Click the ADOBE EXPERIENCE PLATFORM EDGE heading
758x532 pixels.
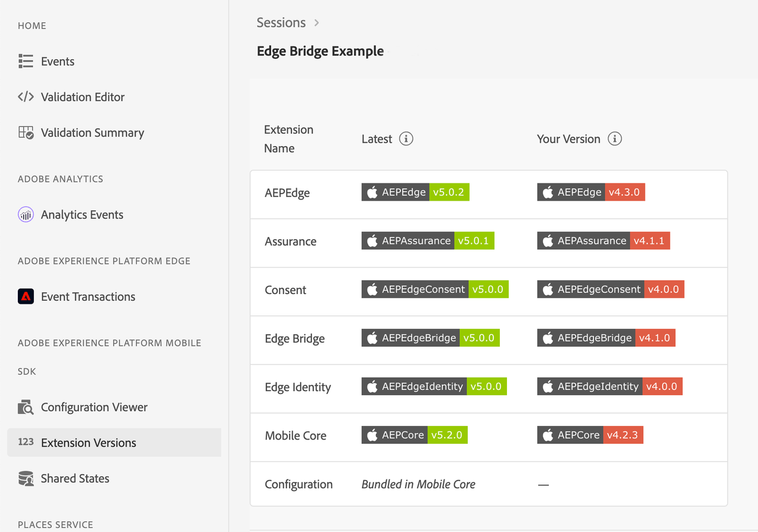pyautogui.click(x=104, y=261)
